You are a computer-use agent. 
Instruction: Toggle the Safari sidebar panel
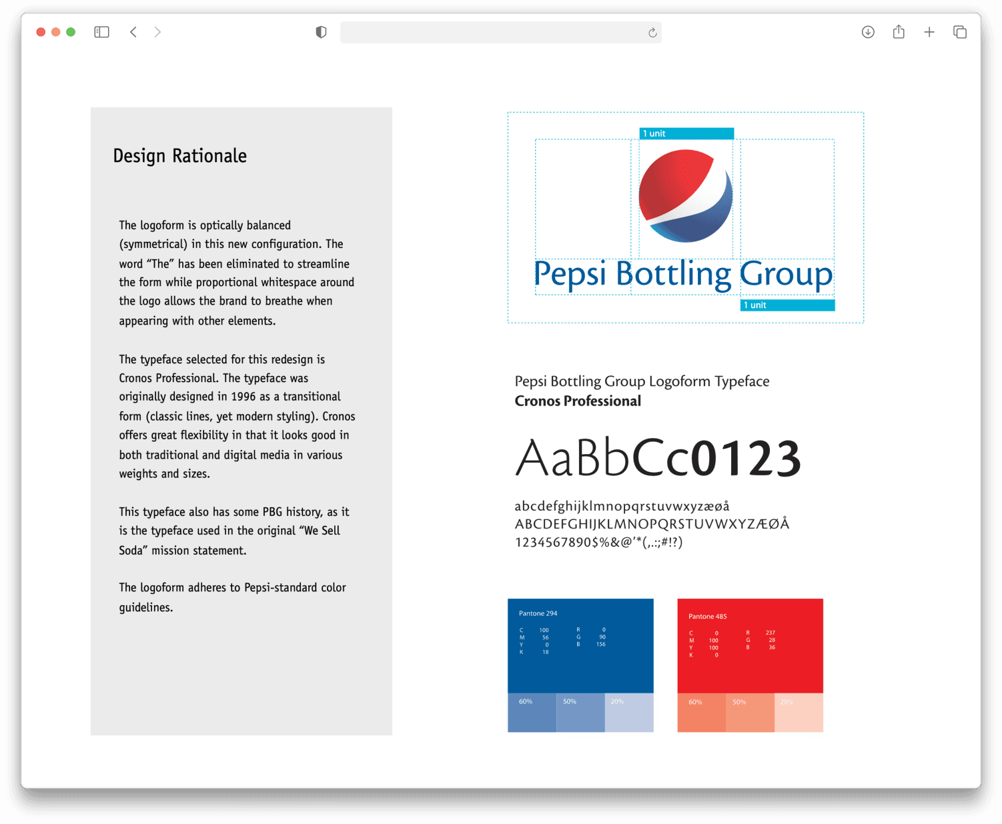101,32
